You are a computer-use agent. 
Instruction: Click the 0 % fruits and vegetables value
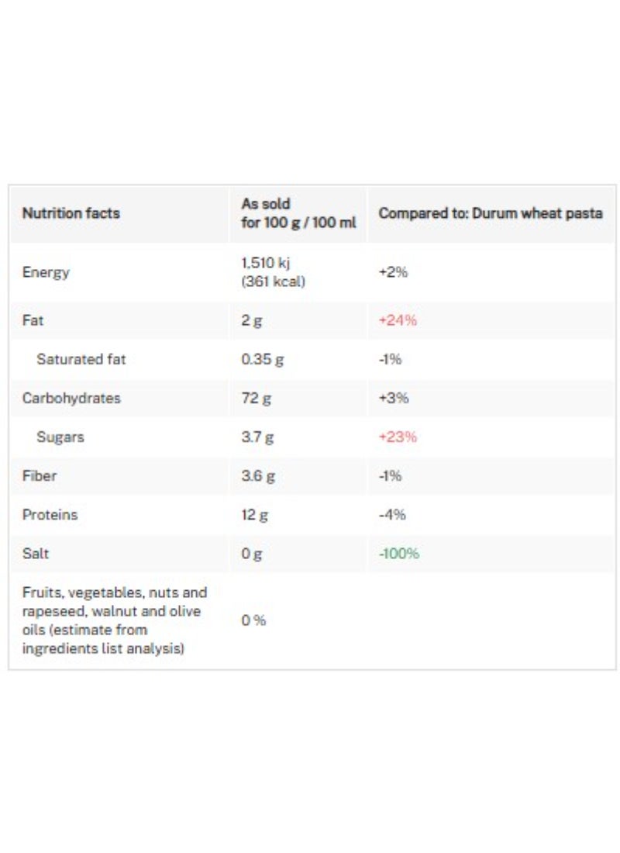click(253, 620)
